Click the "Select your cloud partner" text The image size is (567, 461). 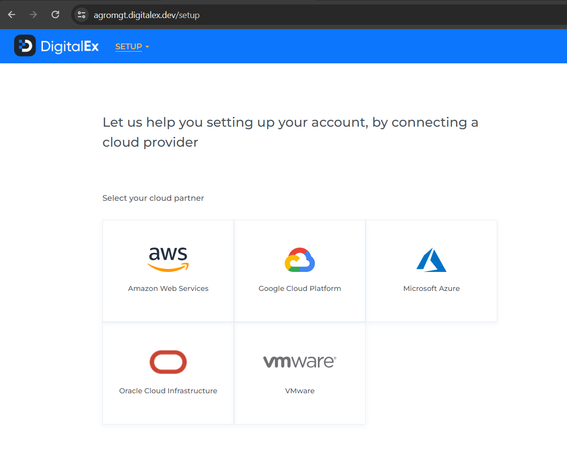click(x=153, y=198)
